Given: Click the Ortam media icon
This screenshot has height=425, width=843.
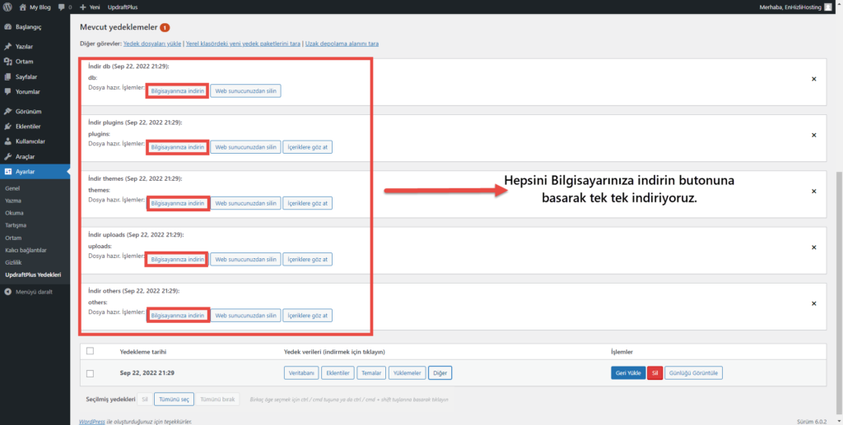Looking at the screenshot, I should click(x=7, y=62).
